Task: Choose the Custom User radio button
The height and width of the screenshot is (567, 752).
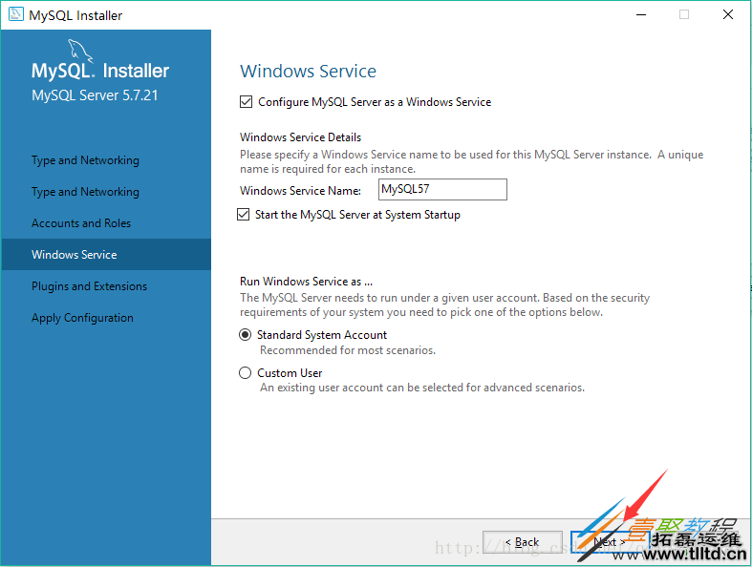Action: 245,372
